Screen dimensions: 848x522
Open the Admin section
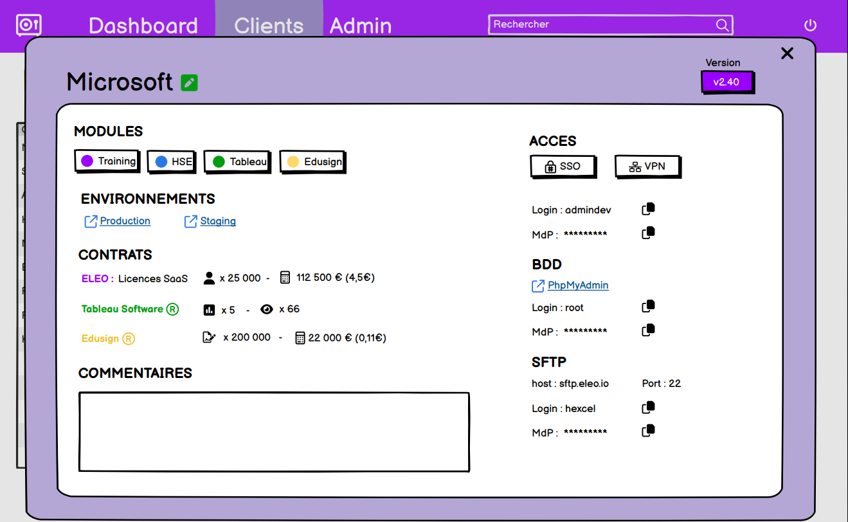[360, 25]
